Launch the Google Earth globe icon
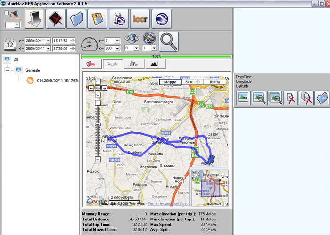 point(161,19)
